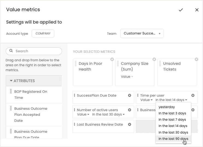Open the Team dropdown showing Customer Success
This screenshot has width=203, height=147.
pyautogui.click(x=142, y=33)
